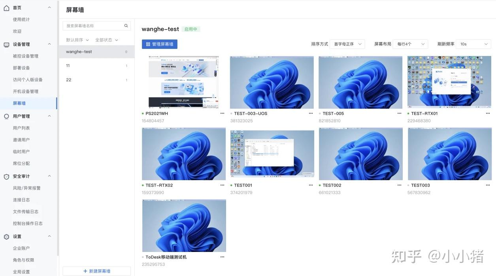Open 企业账户 settings
The height and width of the screenshot is (276, 496).
pos(21,248)
